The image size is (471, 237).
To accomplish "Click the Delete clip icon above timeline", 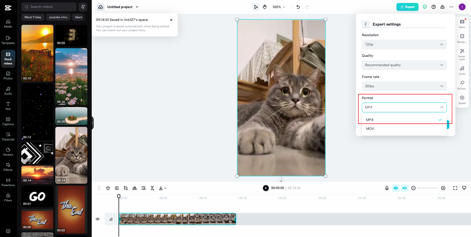I will 108,188.
